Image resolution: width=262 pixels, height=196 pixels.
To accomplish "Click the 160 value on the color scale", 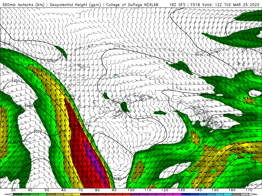I will coord(232,190).
